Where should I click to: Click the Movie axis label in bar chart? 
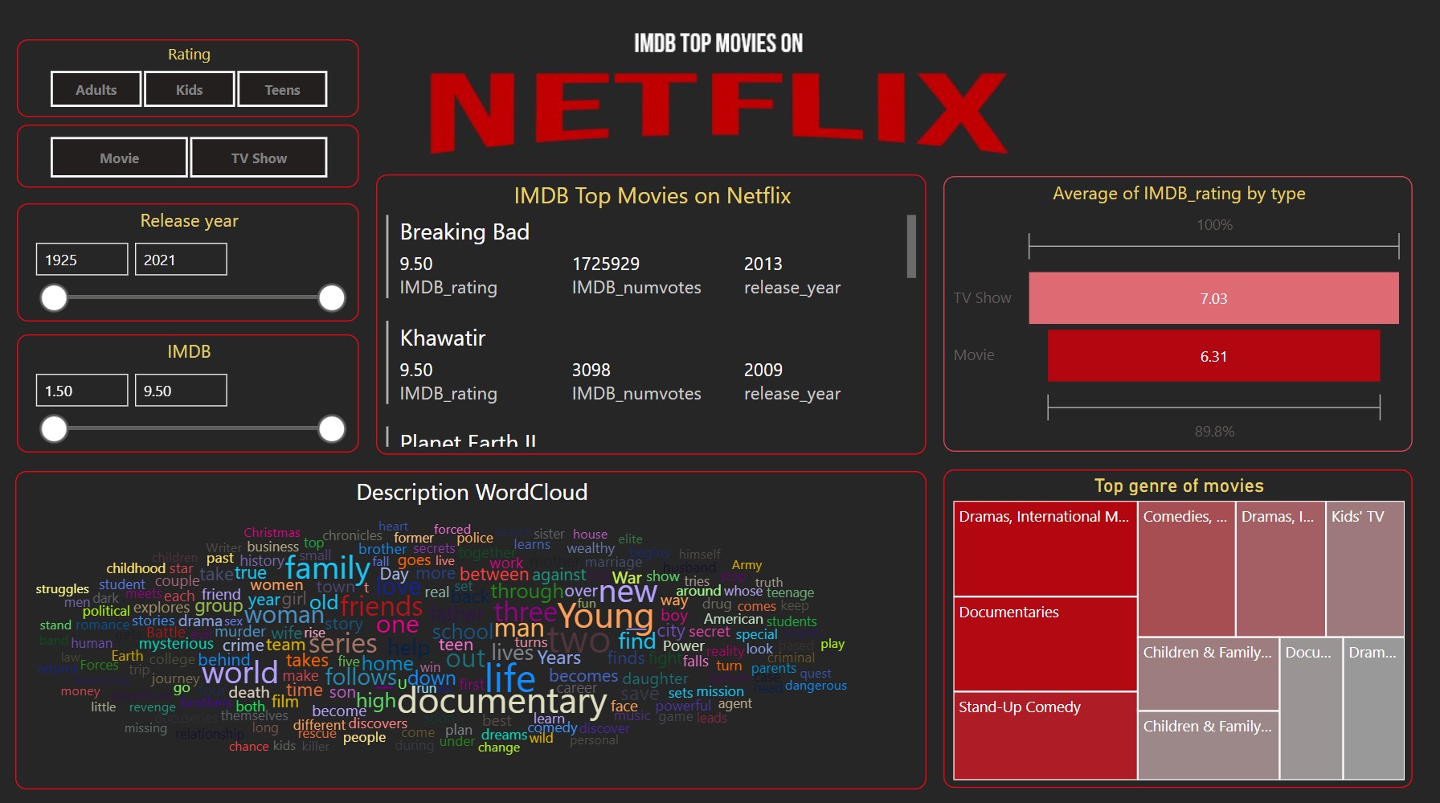click(x=974, y=355)
